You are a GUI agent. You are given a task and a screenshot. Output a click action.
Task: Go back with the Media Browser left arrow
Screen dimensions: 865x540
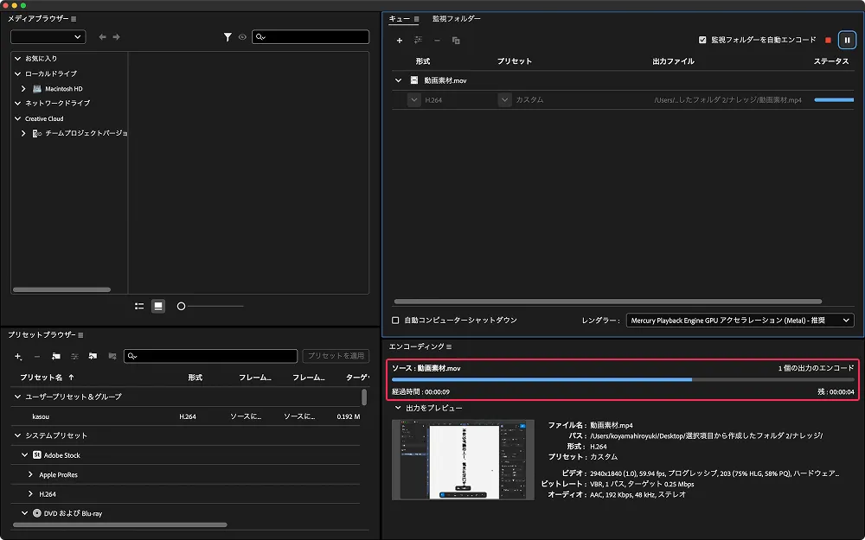click(102, 37)
